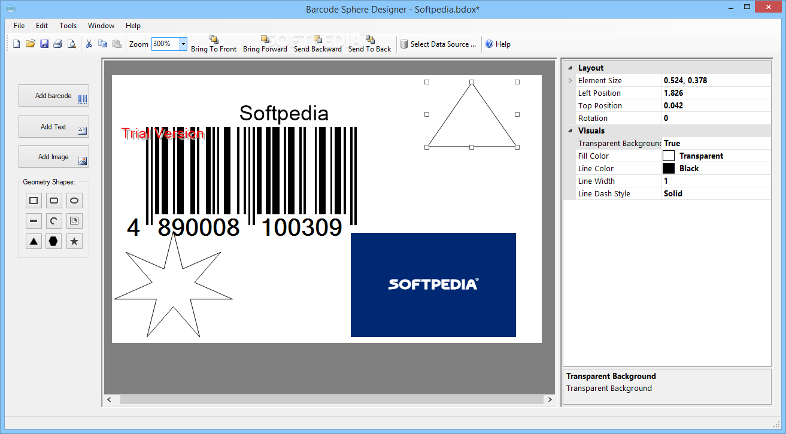786x434 pixels.
Task: Open the Window menu
Action: pos(101,26)
